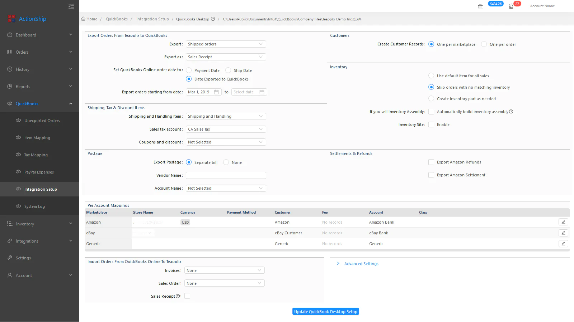Click the Select date end date field

[x=249, y=92]
